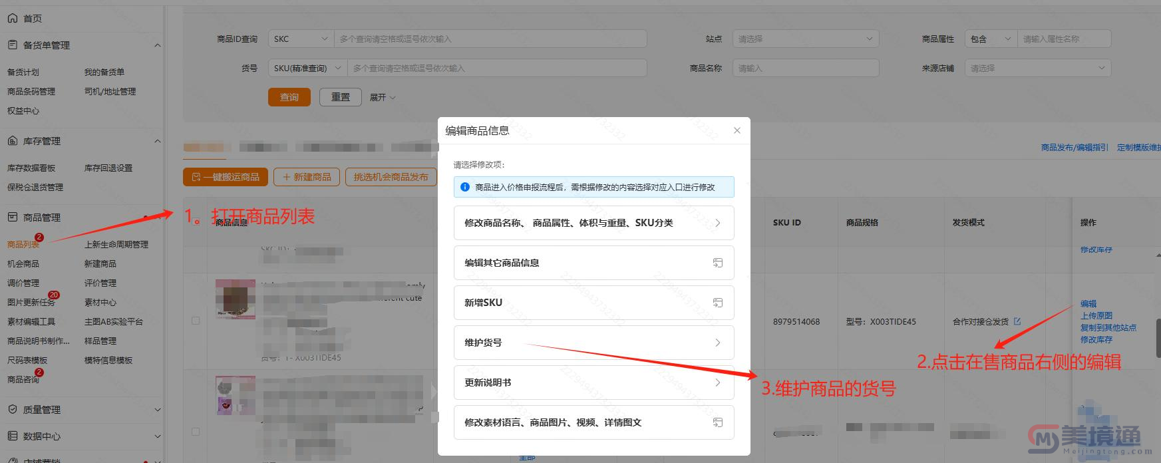
Task: Choose 编辑其它商品信息 option
Action: (x=593, y=263)
